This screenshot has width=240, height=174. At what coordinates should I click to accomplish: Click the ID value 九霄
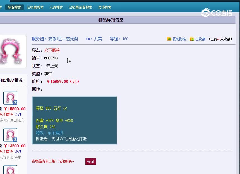tap(98, 39)
